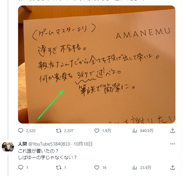Click the retweet count 2,207
Screen dimensions: 183x176
tap(69, 131)
